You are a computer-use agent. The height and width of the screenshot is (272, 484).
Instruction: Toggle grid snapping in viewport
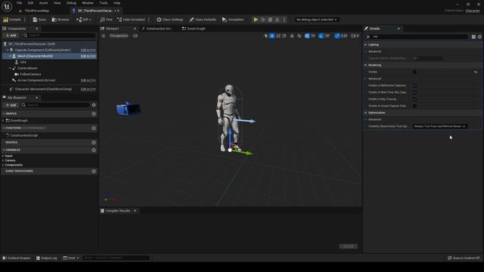pyautogui.click(x=307, y=36)
